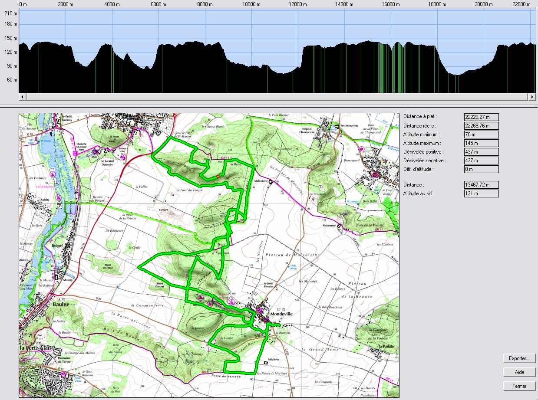Click the orange position marker on the track

point(218,176)
